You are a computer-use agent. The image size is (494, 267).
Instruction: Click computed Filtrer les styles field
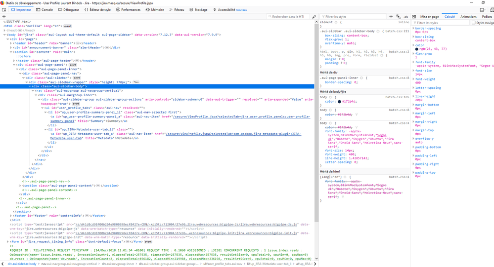pos(441,23)
